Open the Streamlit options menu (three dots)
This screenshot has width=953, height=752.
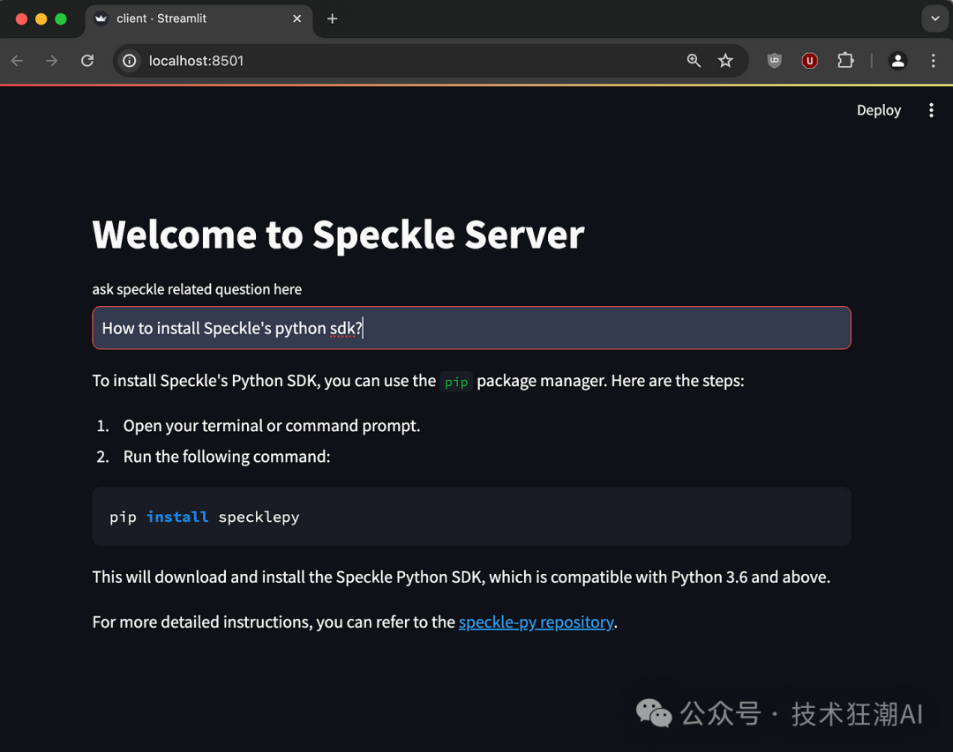pyautogui.click(x=932, y=109)
